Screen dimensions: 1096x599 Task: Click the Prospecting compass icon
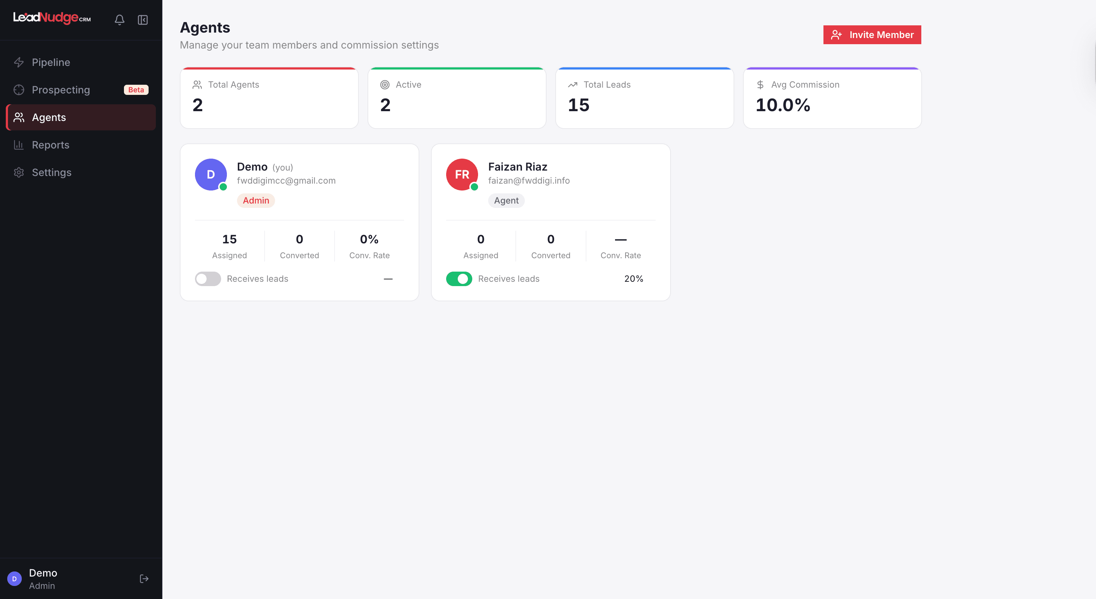pyautogui.click(x=19, y=90)
